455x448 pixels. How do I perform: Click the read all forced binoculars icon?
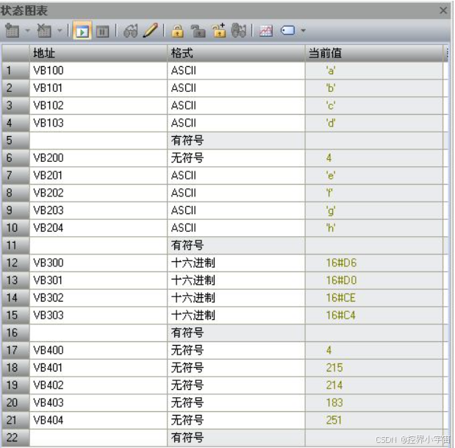pyautogui.click(x=239, y=30)
